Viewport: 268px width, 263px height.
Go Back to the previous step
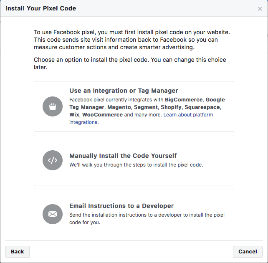coord(18,252)
